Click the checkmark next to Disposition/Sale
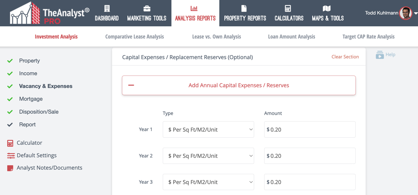Screen dimensions: 418x195 pyautogui.click(x=10, y=112)
